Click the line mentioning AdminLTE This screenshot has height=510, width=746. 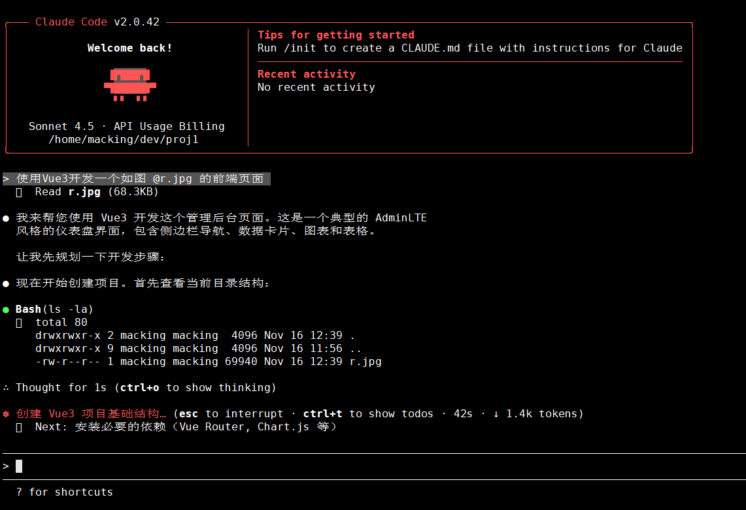click(221, 217)
